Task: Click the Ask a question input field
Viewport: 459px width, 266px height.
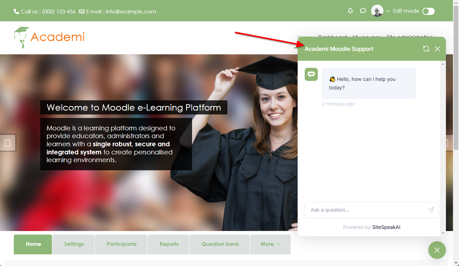Action: tap(371, 210)
